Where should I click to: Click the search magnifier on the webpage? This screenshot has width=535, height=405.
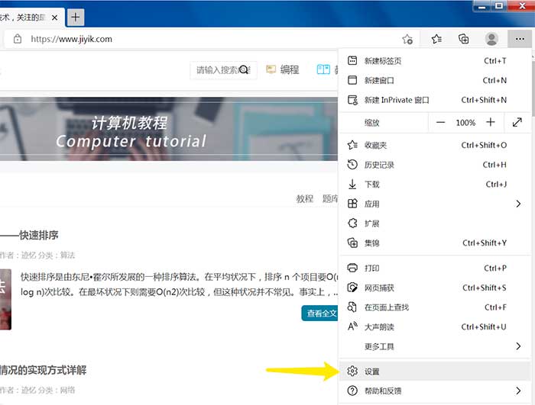click(243, 70)
